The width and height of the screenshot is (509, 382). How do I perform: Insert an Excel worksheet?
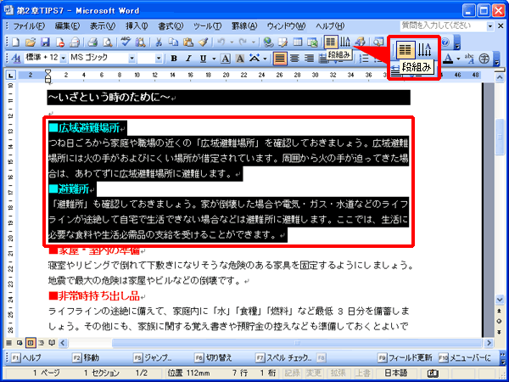(x=312, y=42)
